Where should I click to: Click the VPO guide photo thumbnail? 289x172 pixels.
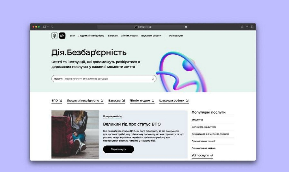point(75,134)
